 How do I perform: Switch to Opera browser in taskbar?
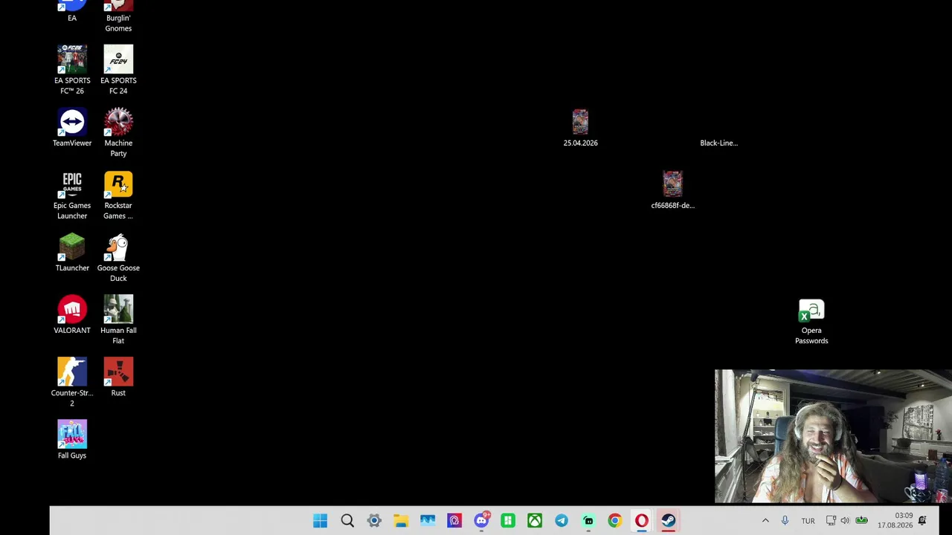point(642,521)
